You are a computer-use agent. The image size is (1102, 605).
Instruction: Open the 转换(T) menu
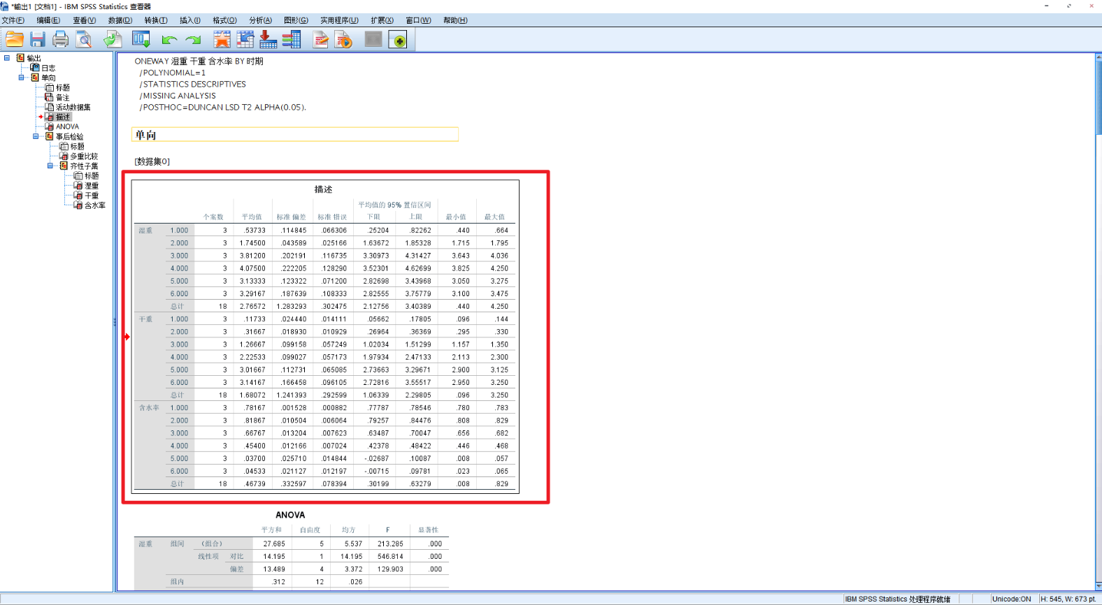[x=156, y=20]
